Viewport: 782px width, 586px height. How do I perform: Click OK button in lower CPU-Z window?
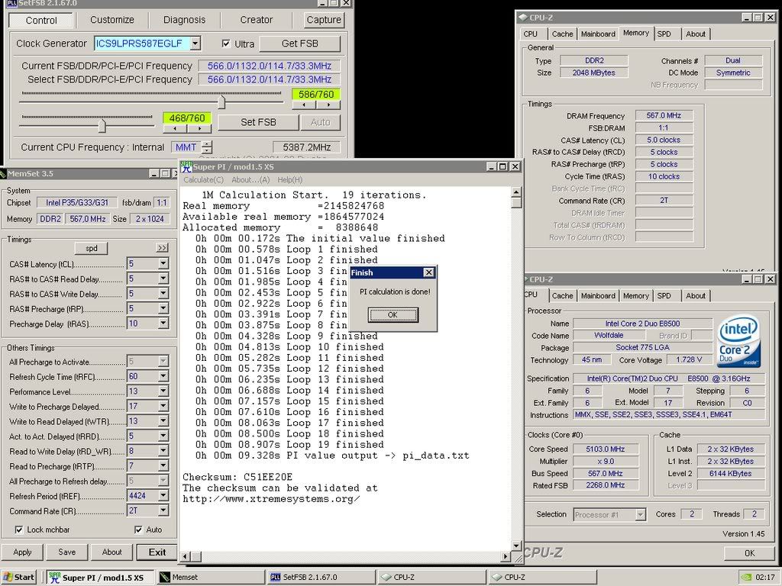click(749, 553)
